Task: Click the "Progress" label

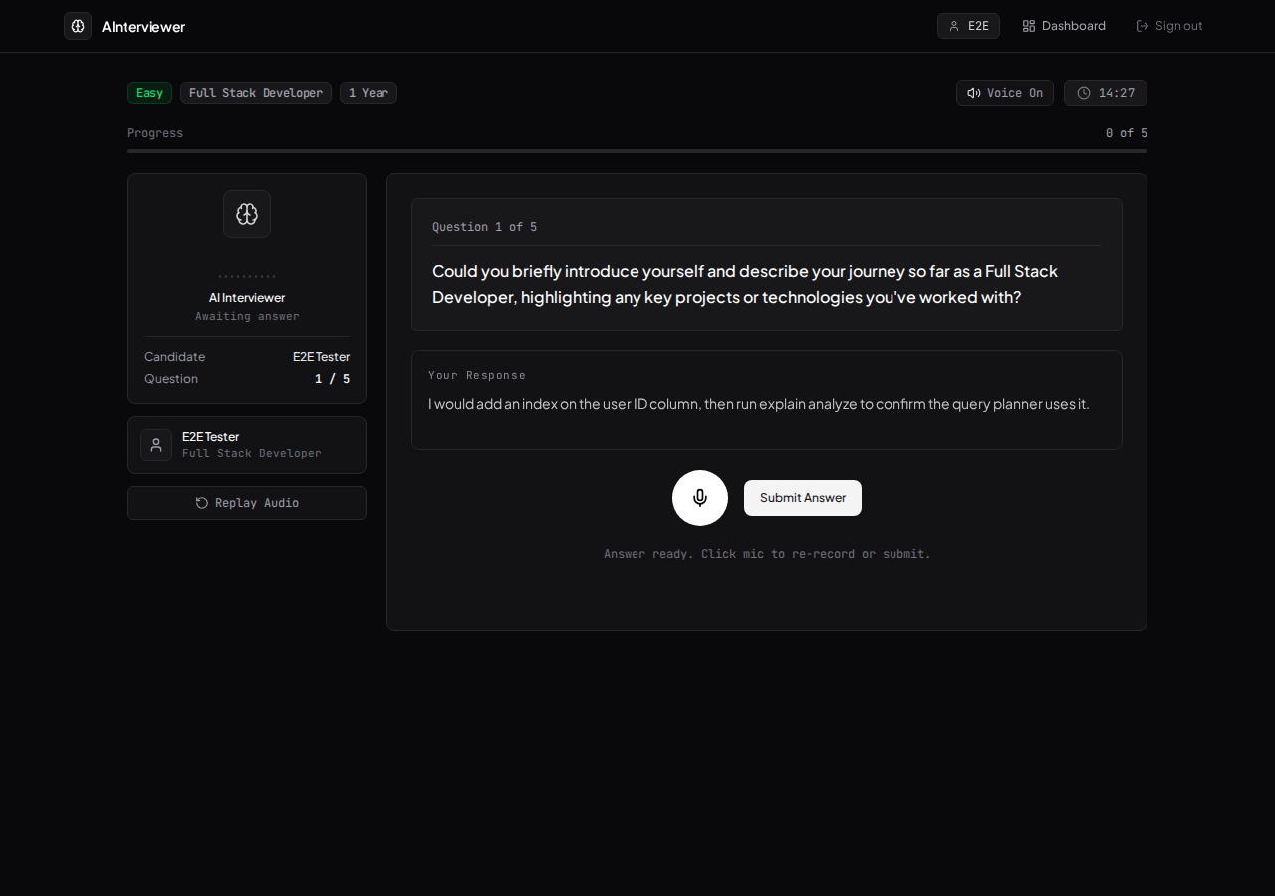Action: 155,133
